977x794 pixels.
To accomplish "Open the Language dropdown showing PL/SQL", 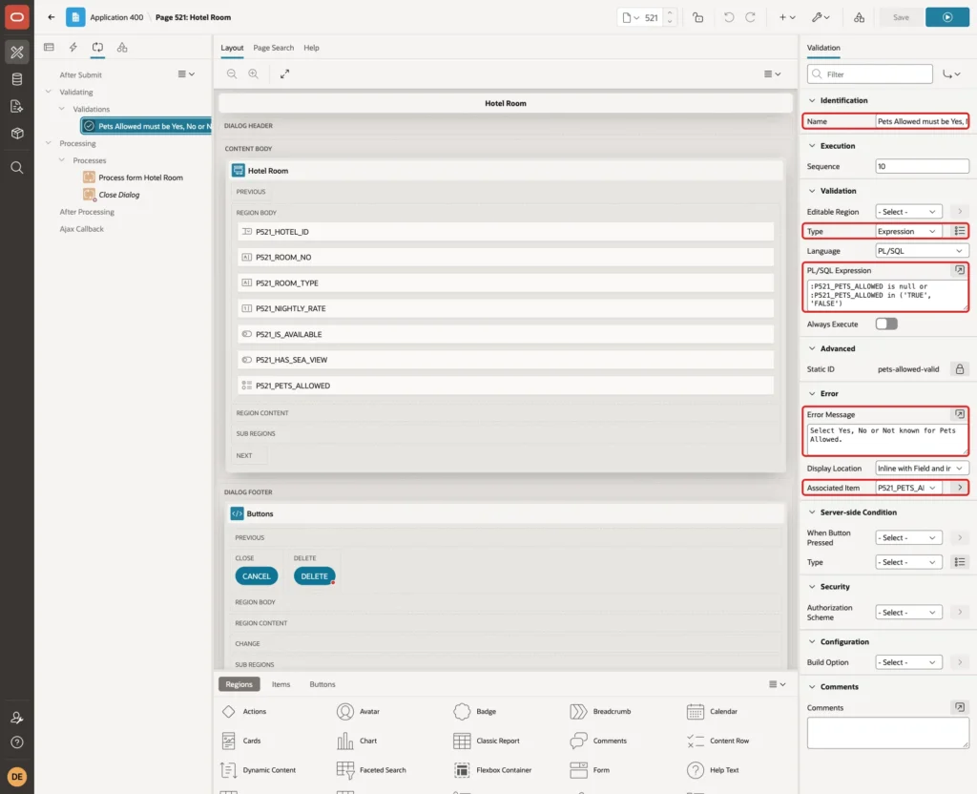I will click(923, 251).
